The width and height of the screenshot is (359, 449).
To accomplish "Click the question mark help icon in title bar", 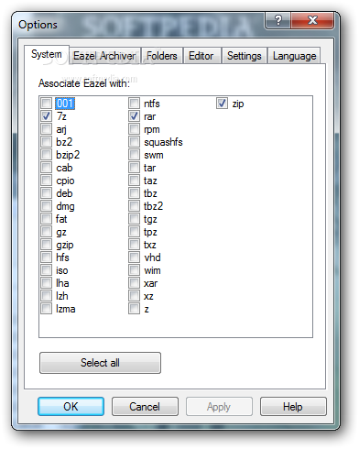I will pyautogui.click(x=278, y=20).
